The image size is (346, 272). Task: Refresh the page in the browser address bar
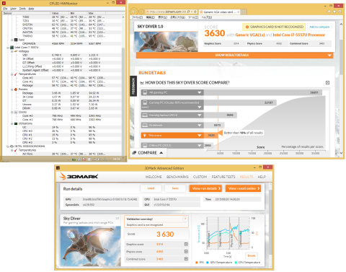click(x=195, y=12)
